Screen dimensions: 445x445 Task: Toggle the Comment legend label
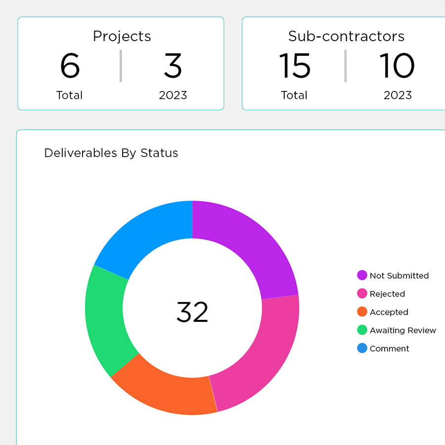tap(390, 349)
